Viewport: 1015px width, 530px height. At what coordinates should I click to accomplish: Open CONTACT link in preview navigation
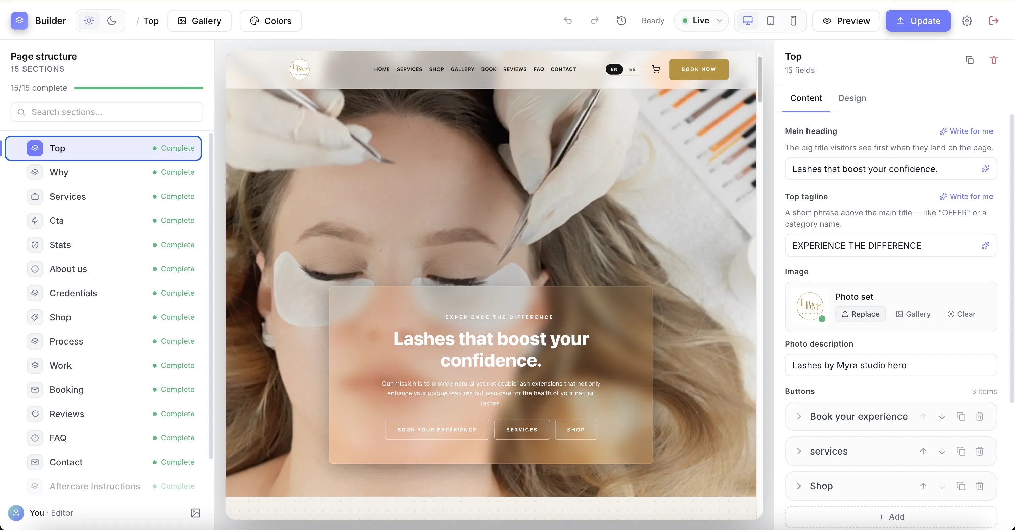tap(563, 69)
